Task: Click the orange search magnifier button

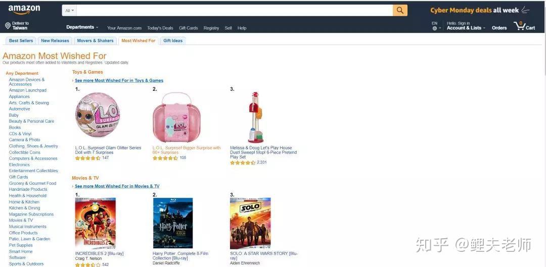Action: [x=400, y=10]
